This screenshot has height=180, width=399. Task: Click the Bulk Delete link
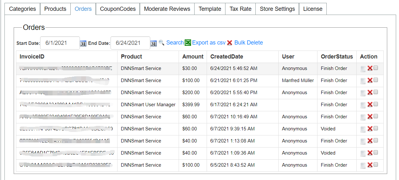click(x=248, y=43)
